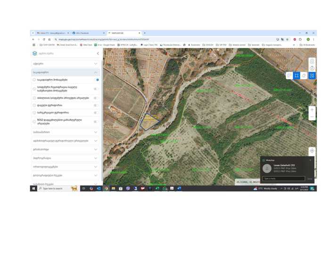Image resolution: width=330 pixels, height=255 pixels.
Task: Locate my position on the map
Action: coord(312,151)
